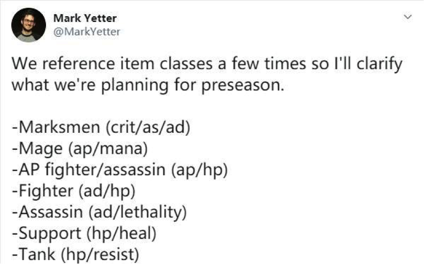Viewport: 424px width, 264px height.
Task: Select the 'Assassin' list entry
Action: pyautogui.click(x=50, y=212)
